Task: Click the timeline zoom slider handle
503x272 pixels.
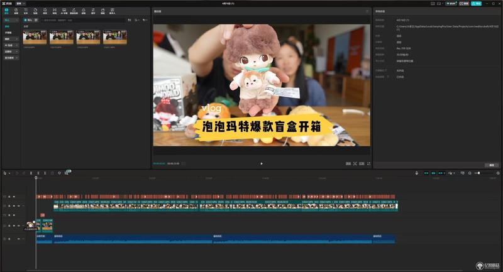Action: (479, 173)
